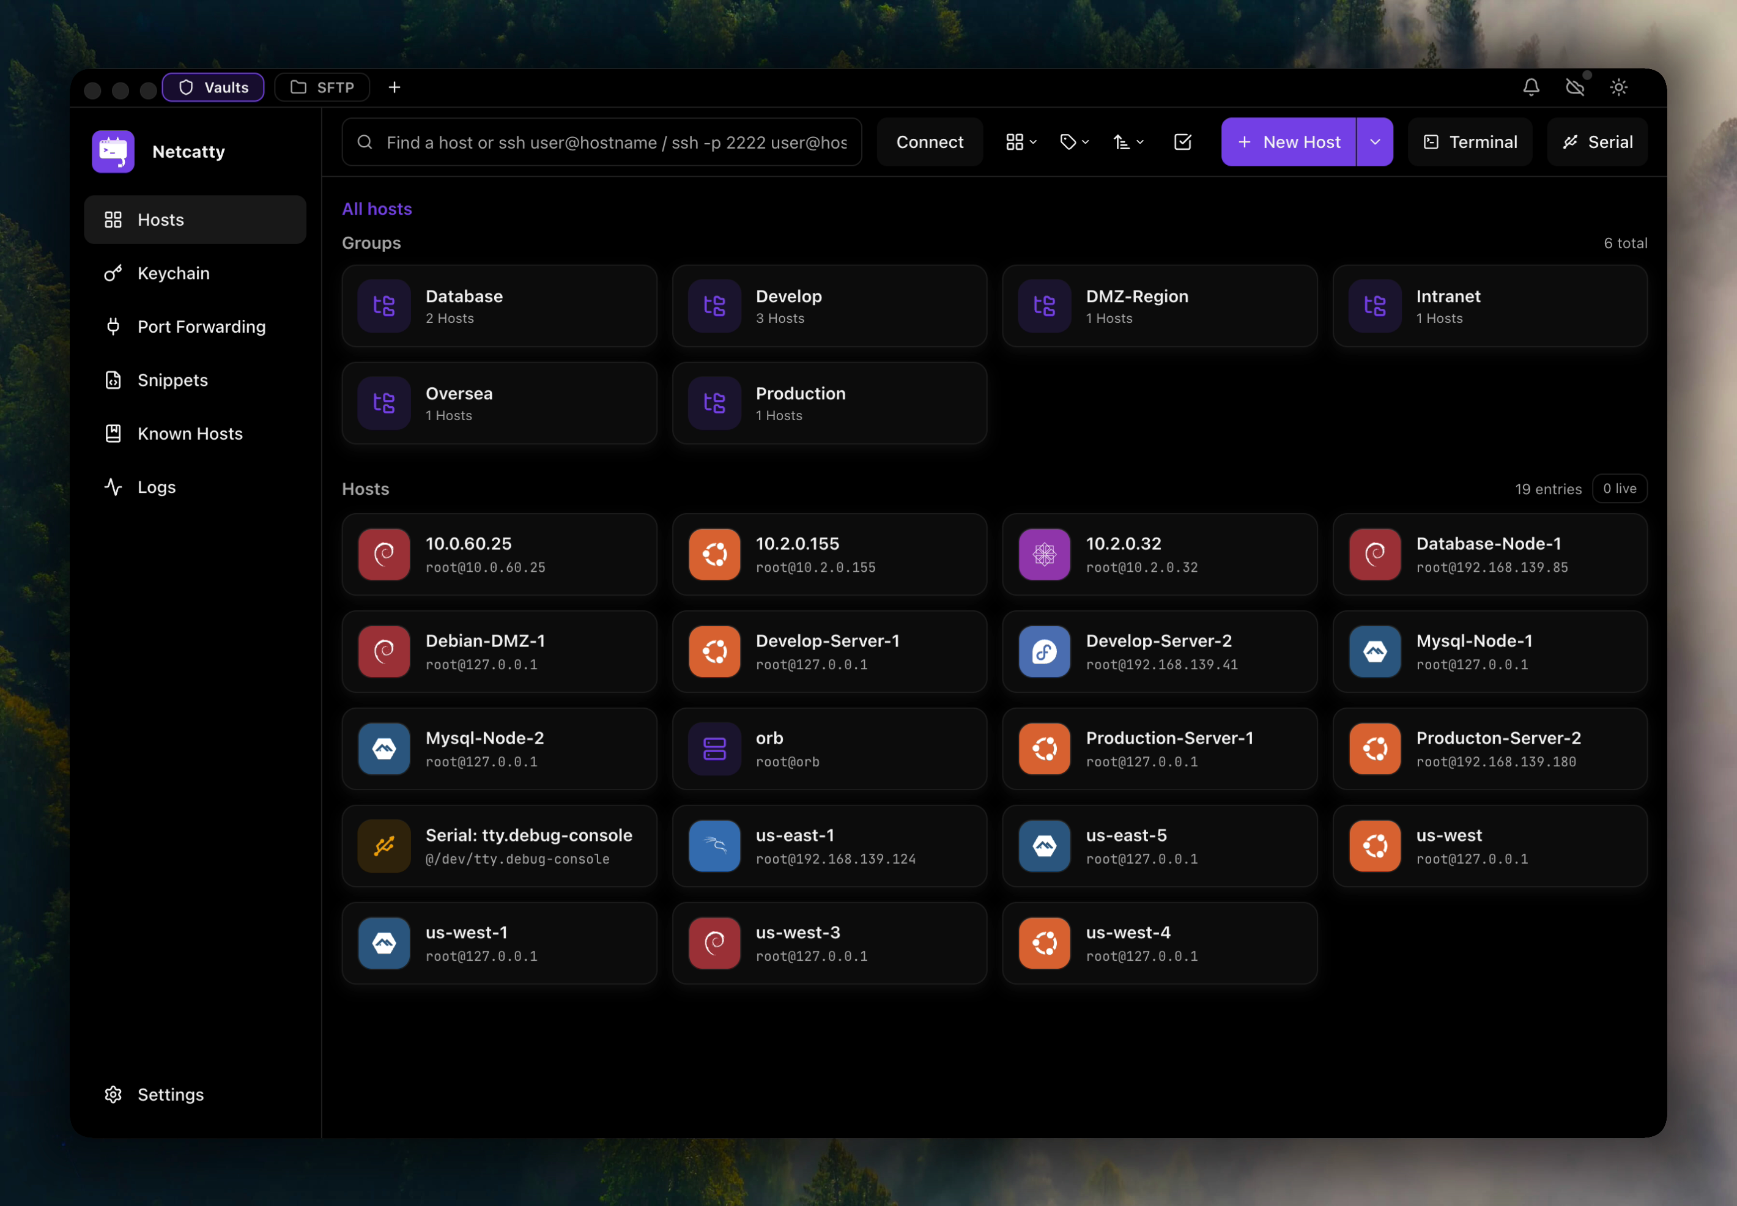This screenshot has height=1206, width=1737.
Task: Click the Connect button
Action: (929, 142)
